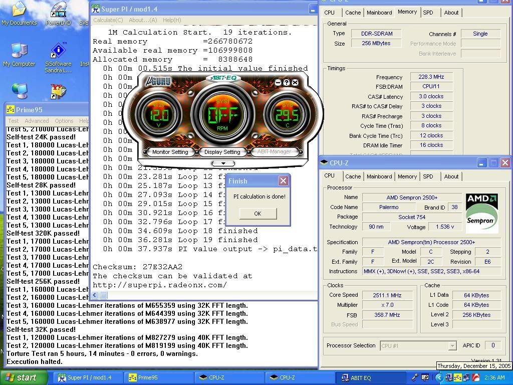Screen dimensions: 513x385
Task: Switch to the SPD tab in CPU-Z
Action: coord(428,176)
